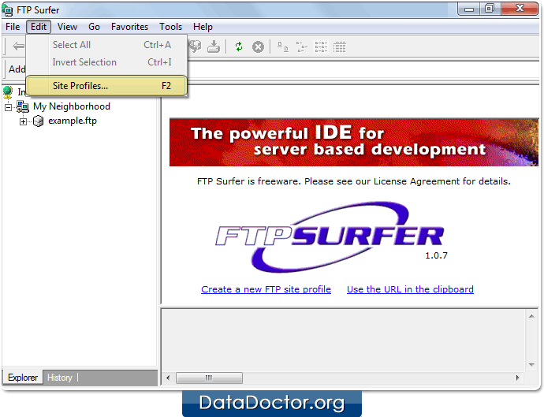544x417 pixels.
Task: Click the log pane scroll-up arrow
Action: coord(531,316)
